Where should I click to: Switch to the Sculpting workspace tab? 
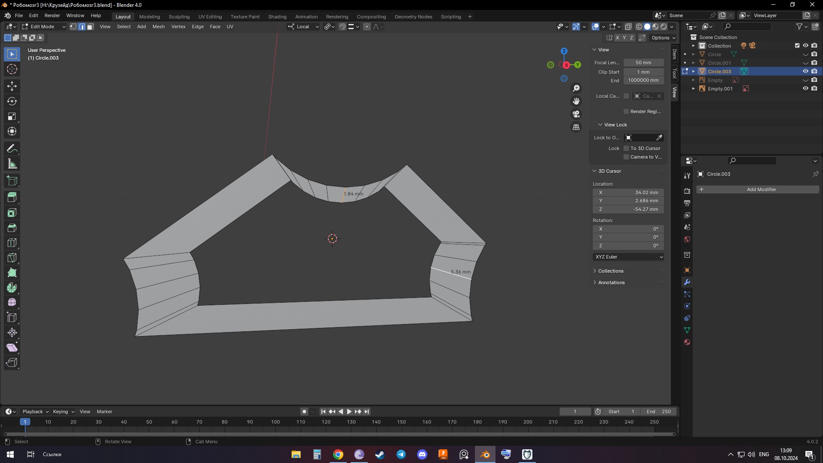pyautogui.click(x=179, y=17)
